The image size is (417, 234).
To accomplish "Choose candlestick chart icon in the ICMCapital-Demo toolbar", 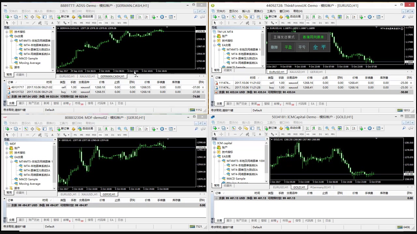I will click(x=313, y=128).
